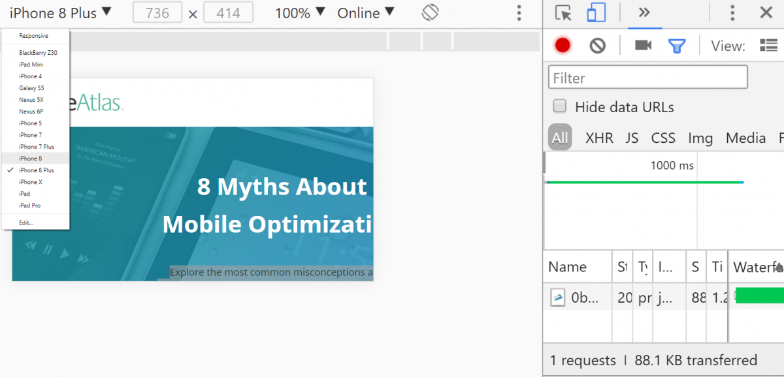Toggle the network filter funnel icon
The width and height of the screenshot is (784, 377).
[677, 46]
